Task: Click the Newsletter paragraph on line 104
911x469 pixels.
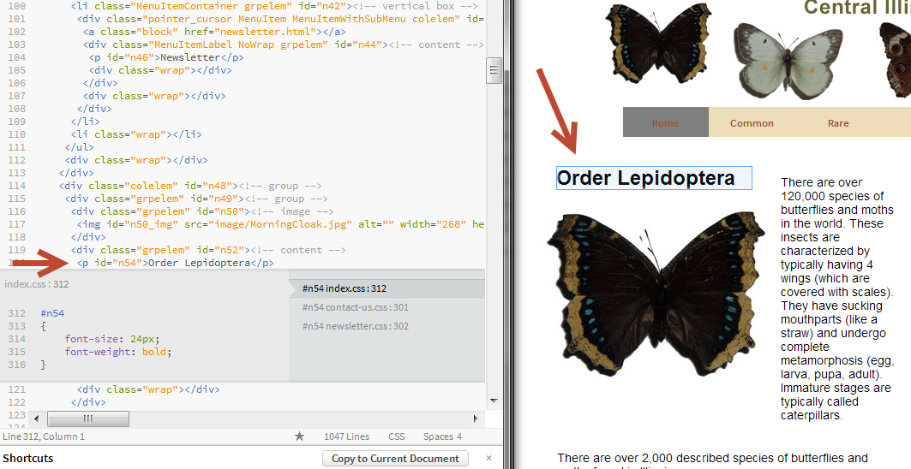Action: 166,56
